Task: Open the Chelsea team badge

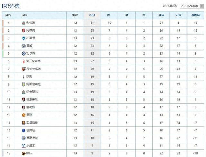Action: tap(23, 53)
